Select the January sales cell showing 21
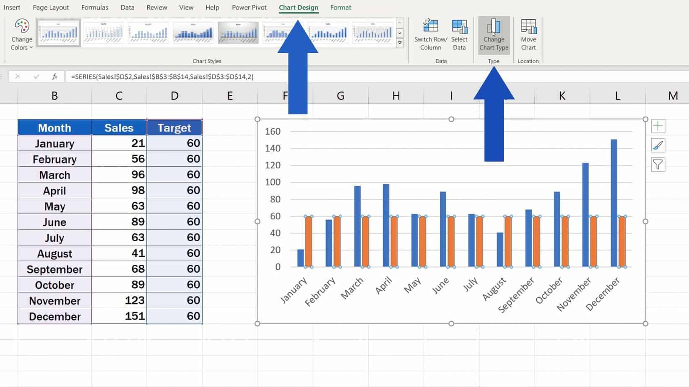The width and height of the screenshot is (689, 387). click(x=119, y=143)
